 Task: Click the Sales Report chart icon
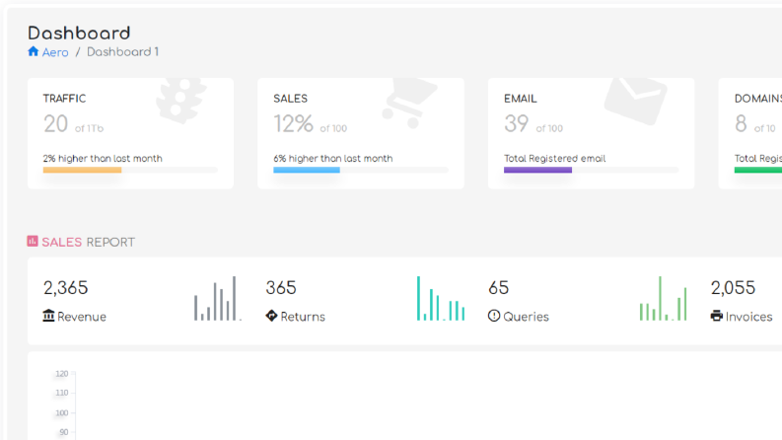pos(33,242)
